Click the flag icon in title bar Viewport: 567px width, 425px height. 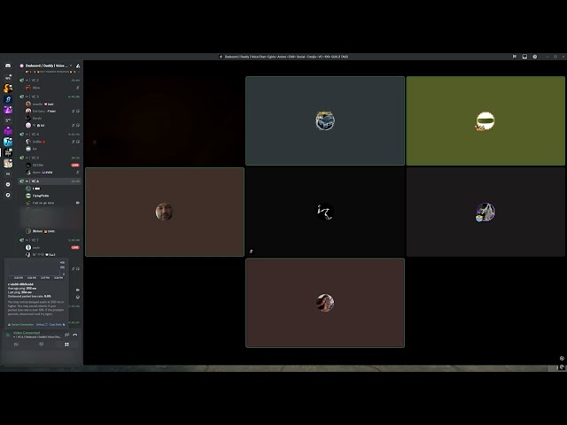[515, 57]
